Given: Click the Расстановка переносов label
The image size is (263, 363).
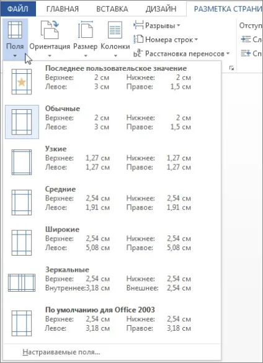Looking at the screenshot, I should (x=185, y=54).
